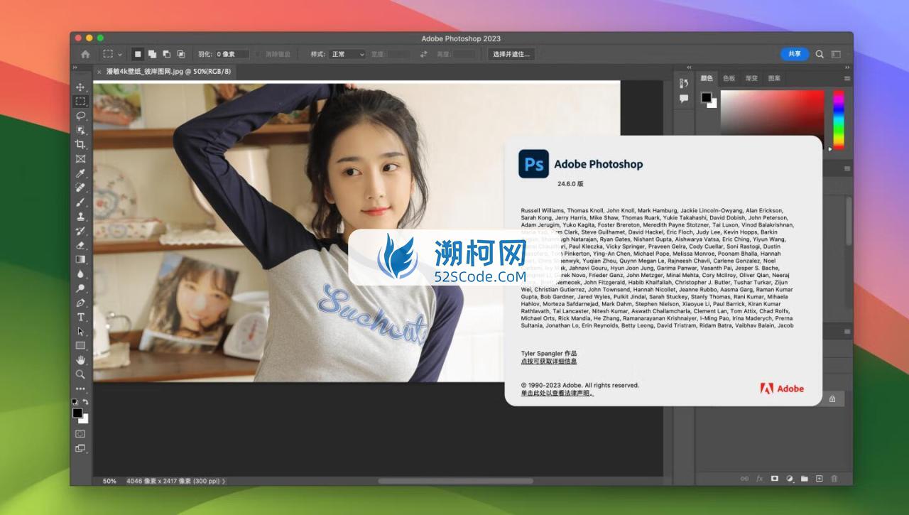Viewport: 909px width, 515px height.
Task: Switch to the 色板 tab
Action: tap(729, 78)
